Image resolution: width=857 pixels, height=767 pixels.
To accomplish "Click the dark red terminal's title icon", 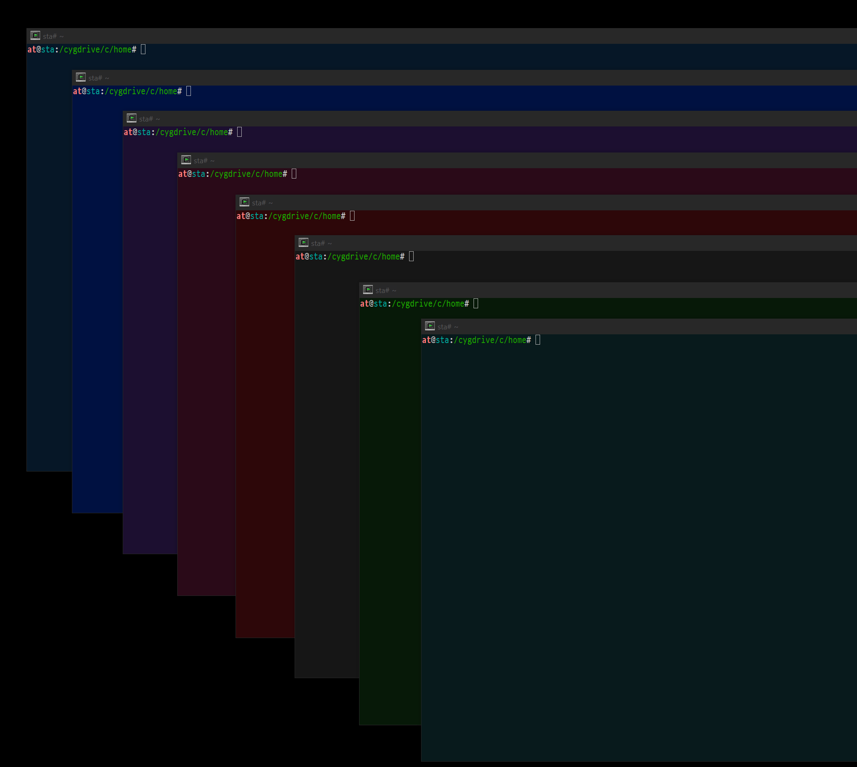I will [244, 202].
